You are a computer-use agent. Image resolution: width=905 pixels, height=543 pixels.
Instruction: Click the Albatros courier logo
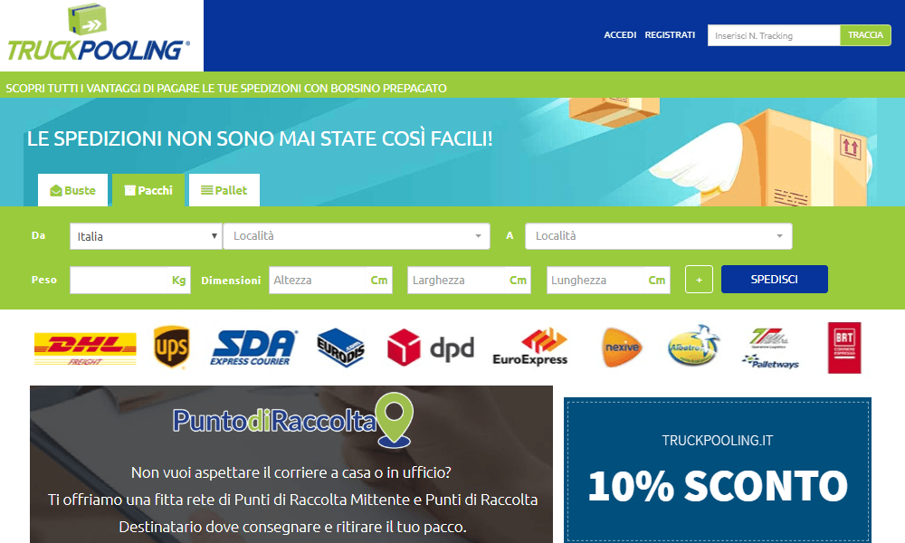694,346
